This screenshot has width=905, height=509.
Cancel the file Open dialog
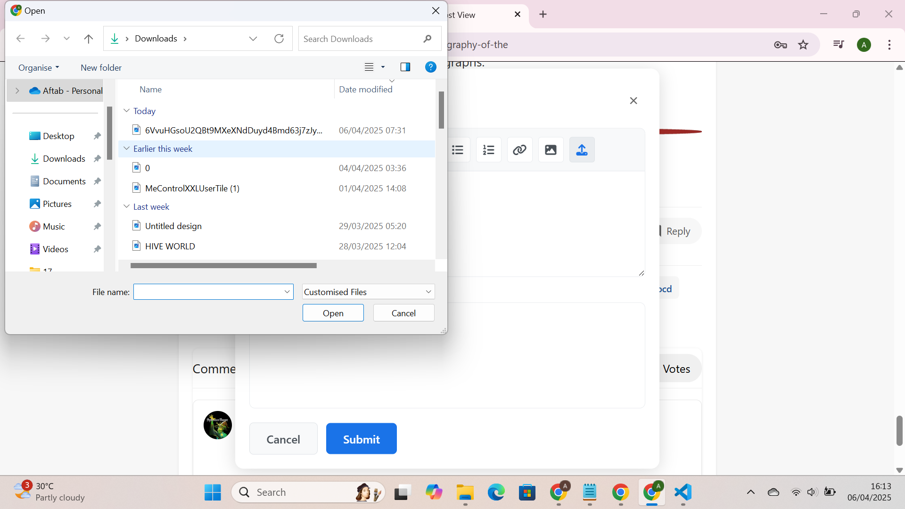403,313
